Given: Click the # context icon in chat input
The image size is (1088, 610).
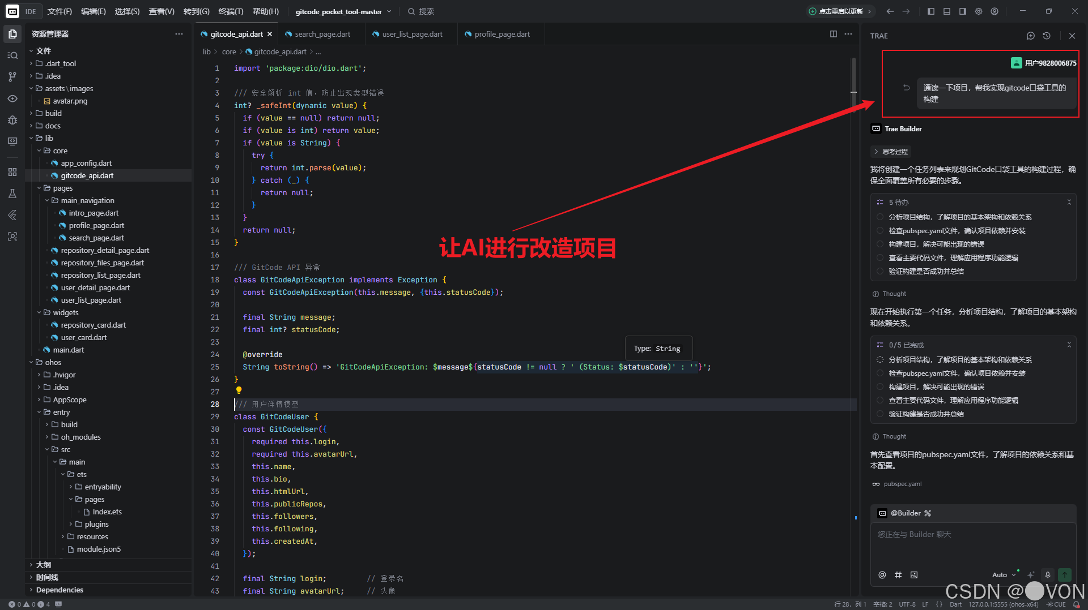Looking at the screenshot, I should tap(898, 575).
